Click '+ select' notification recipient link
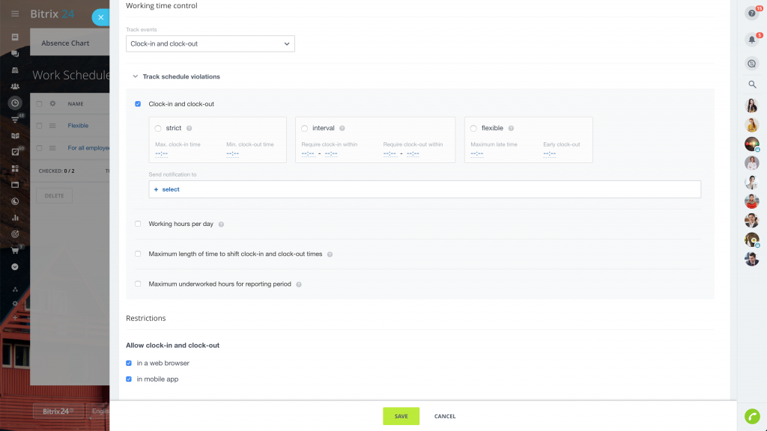 pyautogui.click(x=167, y=189)
